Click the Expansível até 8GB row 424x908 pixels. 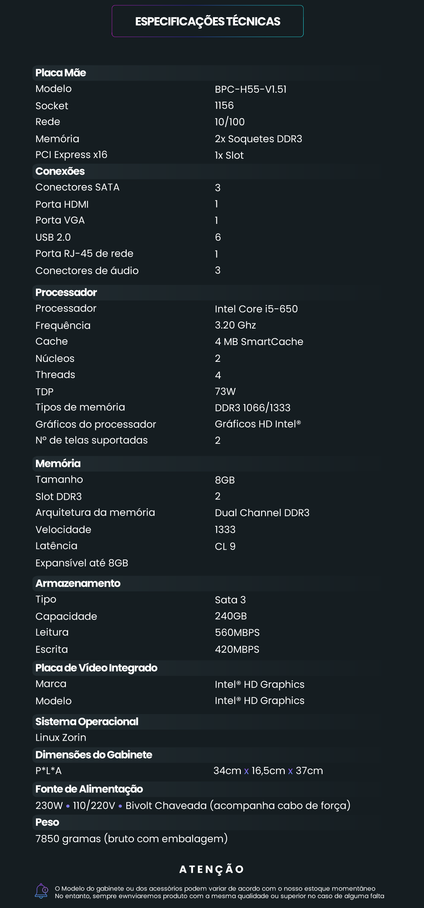point(82,563)
